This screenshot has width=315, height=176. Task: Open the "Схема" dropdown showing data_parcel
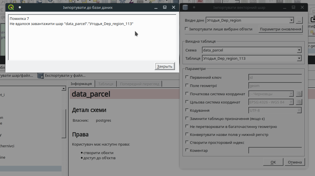(x=299, y=50)
